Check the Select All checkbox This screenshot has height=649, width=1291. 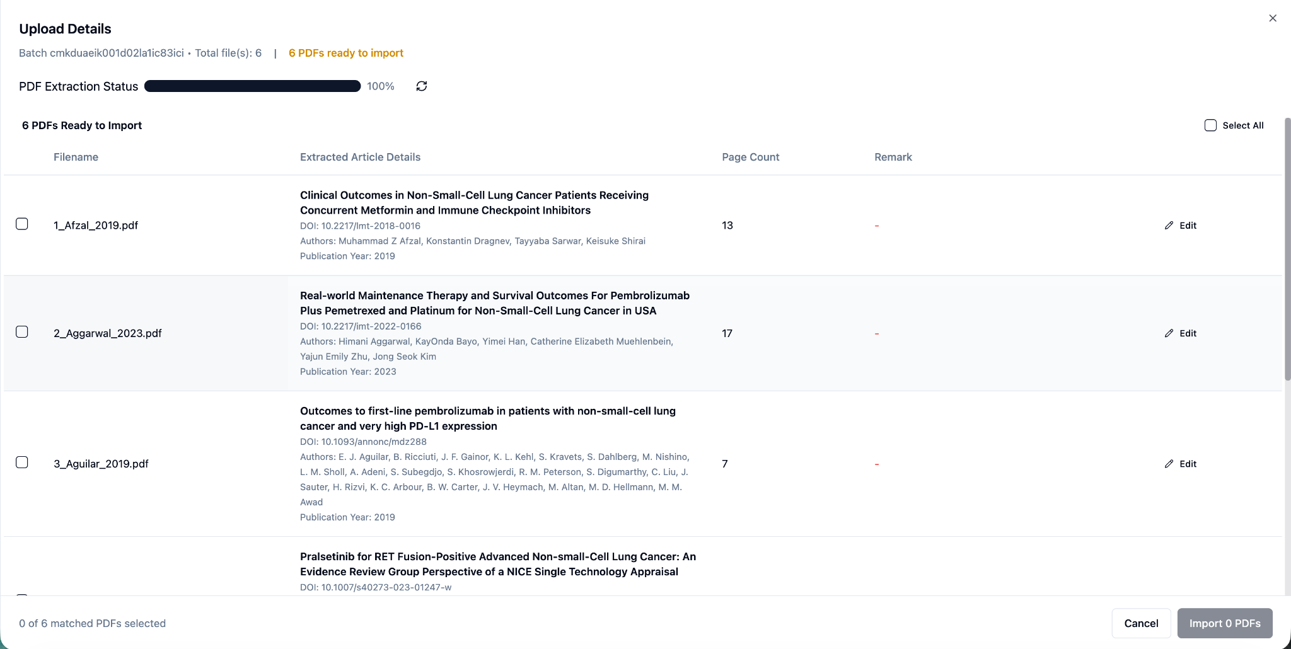coord(1210,125)
